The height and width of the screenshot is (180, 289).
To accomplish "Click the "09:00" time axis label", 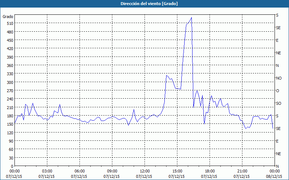I will [112, 171].
